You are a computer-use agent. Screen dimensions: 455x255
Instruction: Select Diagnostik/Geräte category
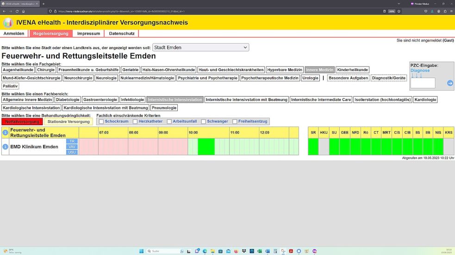(x=388, y=78)
